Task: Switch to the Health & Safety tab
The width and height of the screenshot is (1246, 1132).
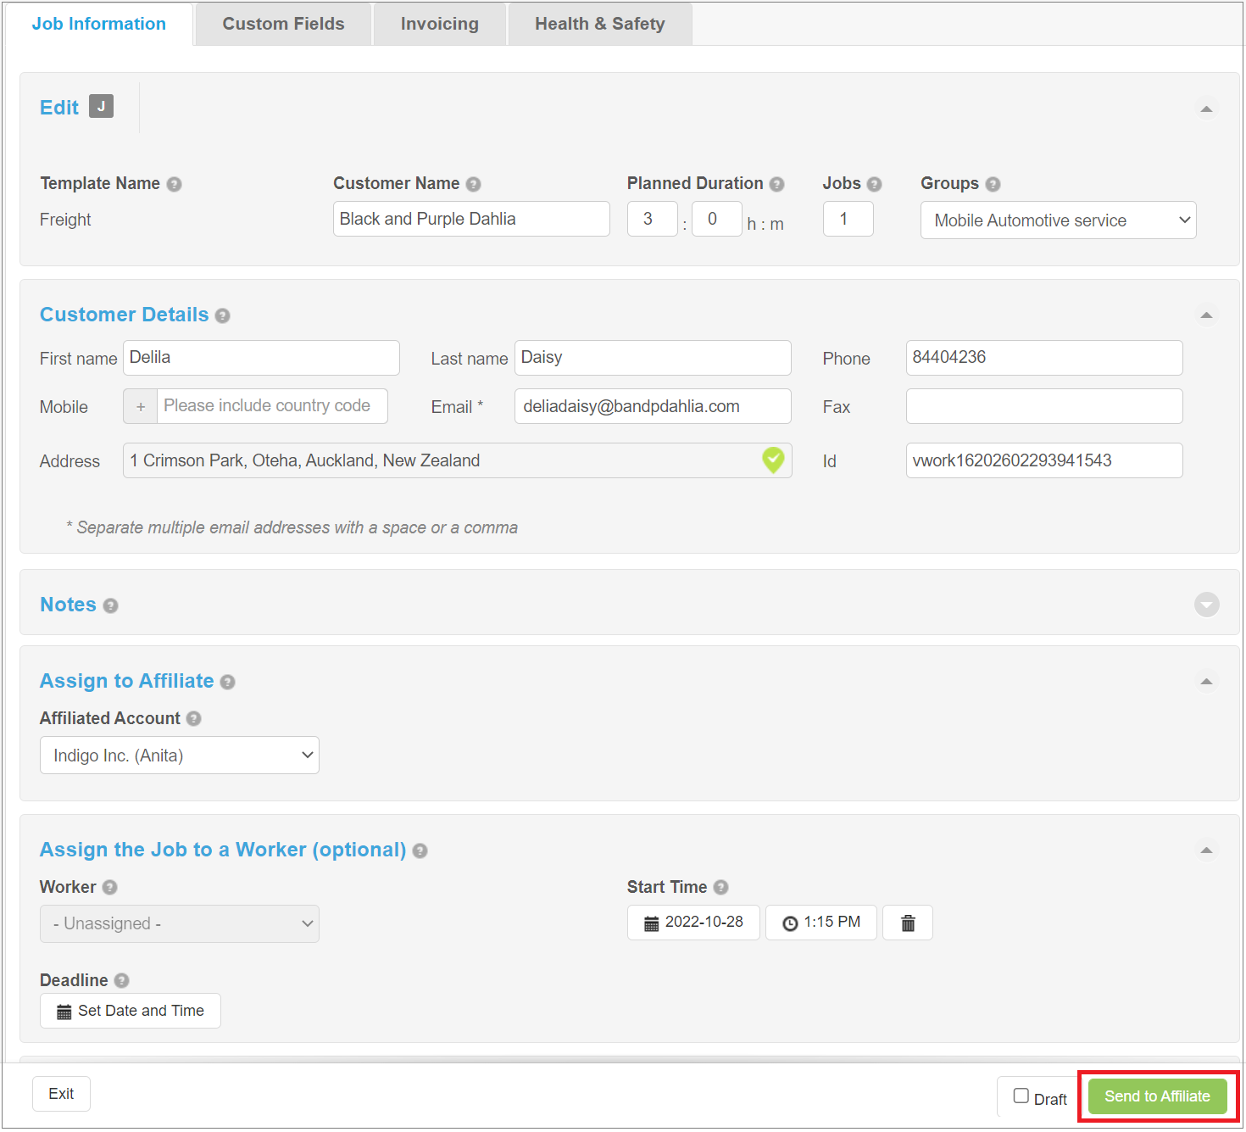Action: [599, 24]
